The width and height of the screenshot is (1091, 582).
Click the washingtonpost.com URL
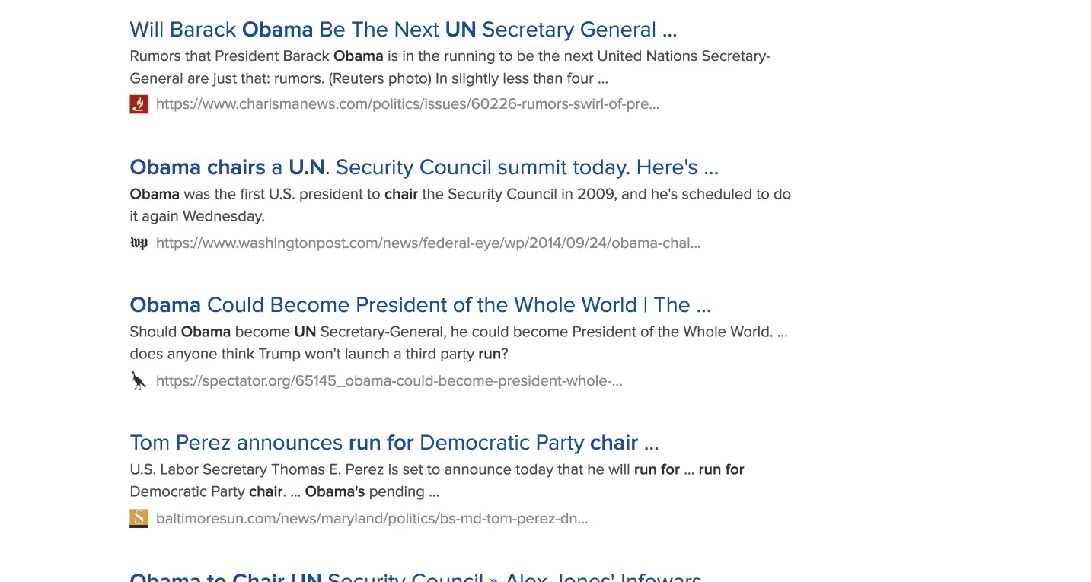click(428, 243)
